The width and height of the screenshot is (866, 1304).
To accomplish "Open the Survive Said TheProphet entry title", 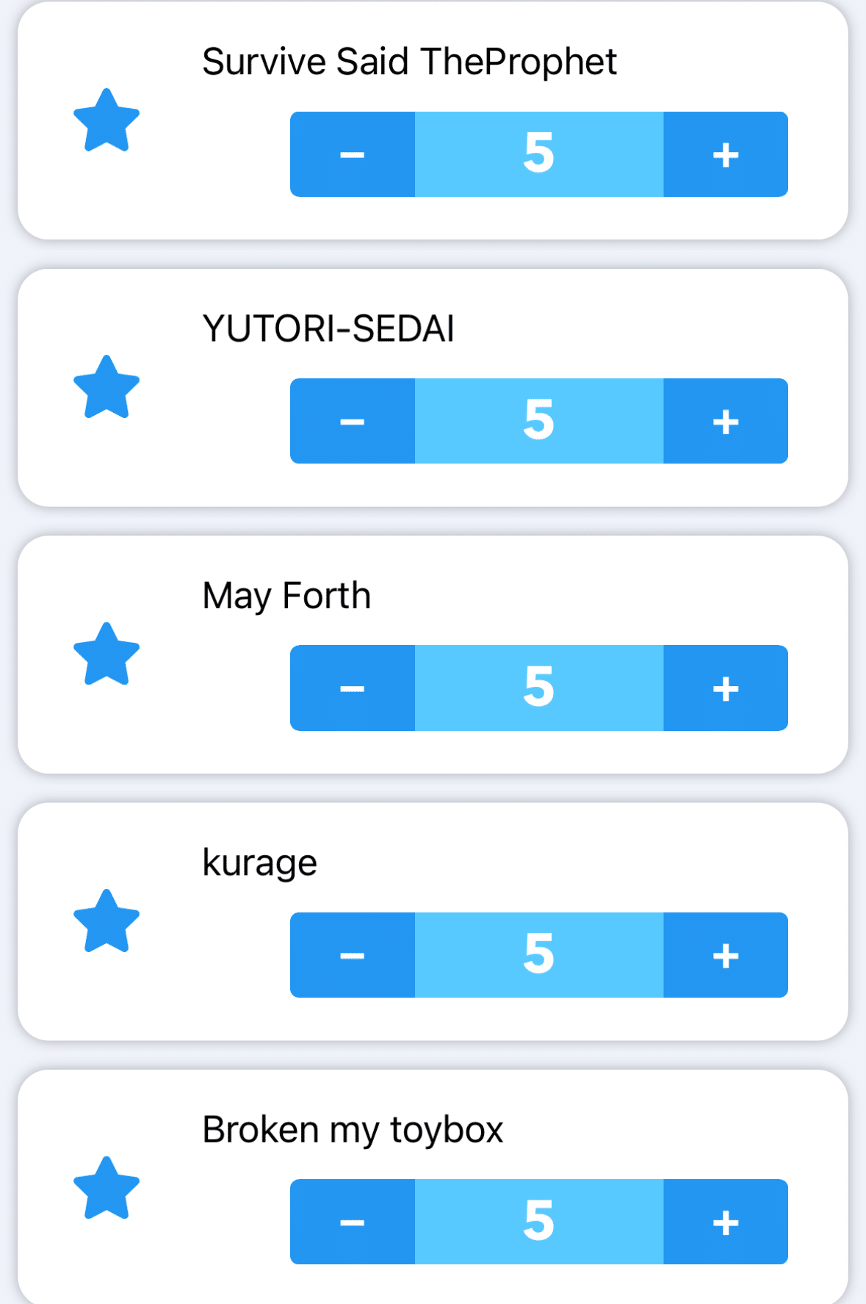I will (409, 62).
